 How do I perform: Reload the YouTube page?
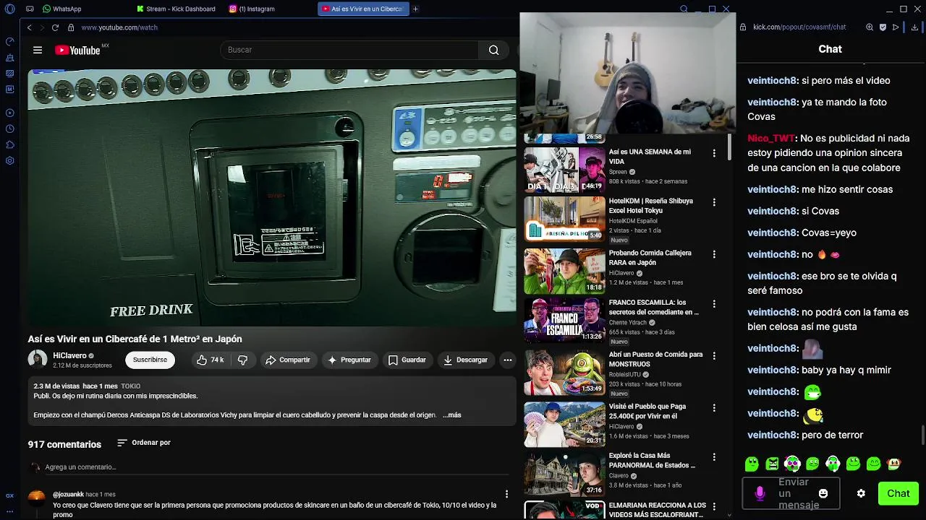(x=55, y=27)
